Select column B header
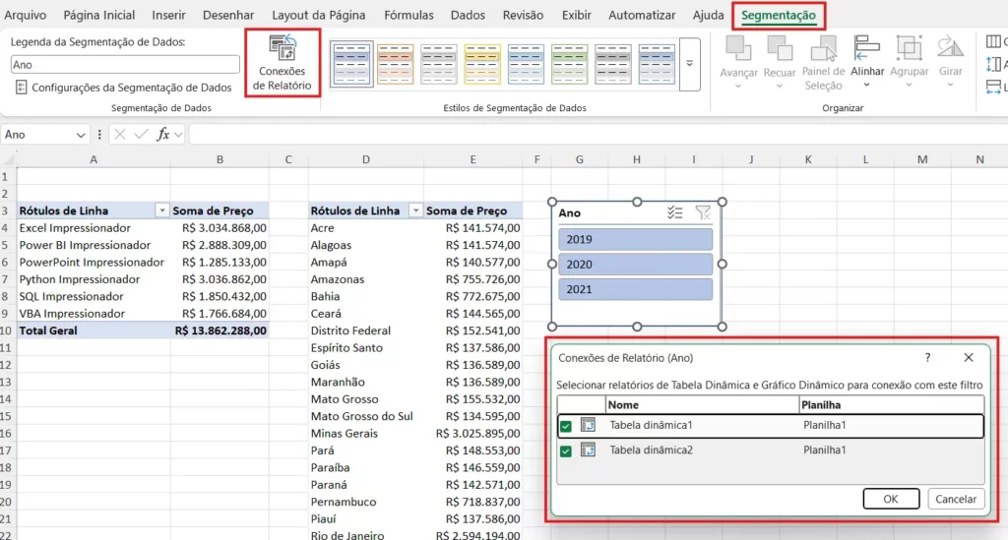 click(x=220, y=159)
